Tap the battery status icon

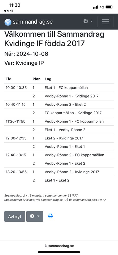109,7
